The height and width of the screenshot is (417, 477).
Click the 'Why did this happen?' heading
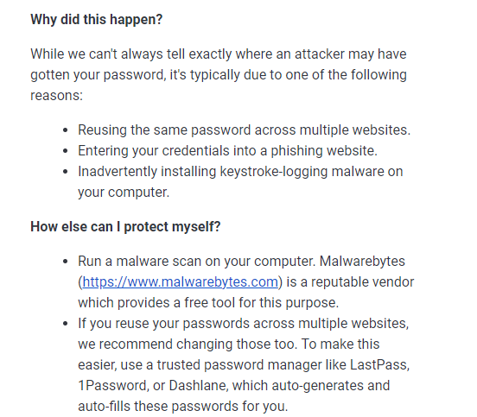coord(97,20)
